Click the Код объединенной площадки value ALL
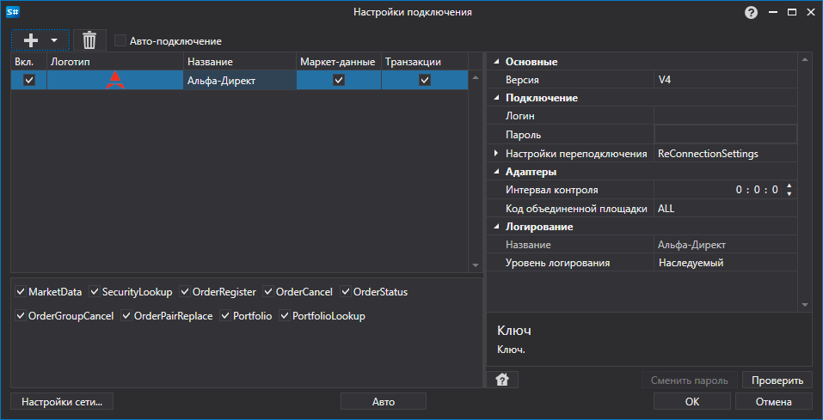823x420 pixels. tap(725, 208)
